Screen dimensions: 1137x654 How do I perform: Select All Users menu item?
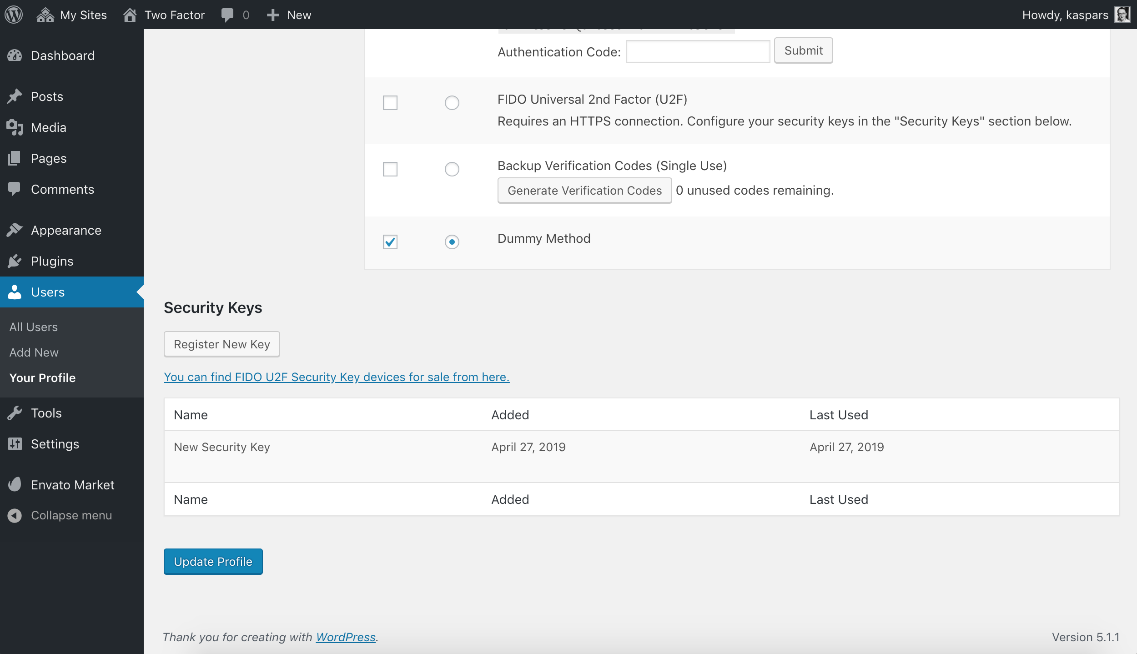click(x=34, y=327)
